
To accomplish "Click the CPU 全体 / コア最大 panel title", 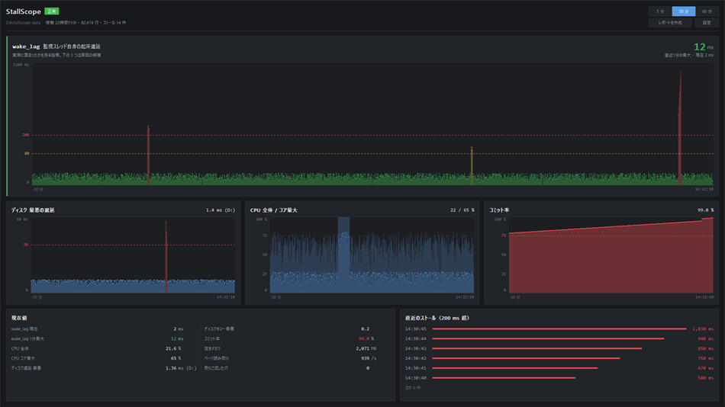I will coord(274,210).
